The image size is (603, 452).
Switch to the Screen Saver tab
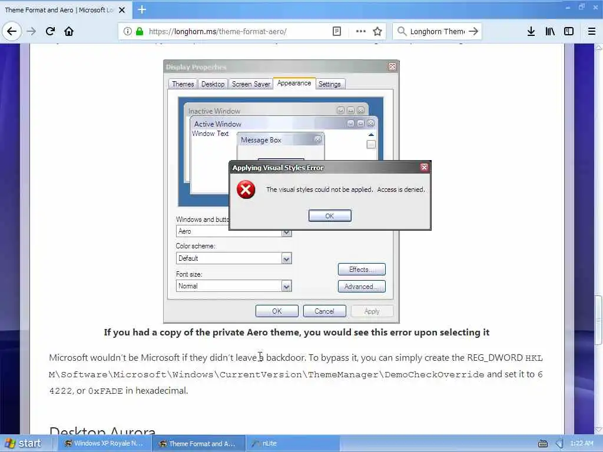tap(251, 84)
